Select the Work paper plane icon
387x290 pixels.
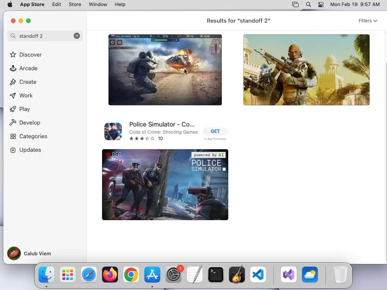13,96
